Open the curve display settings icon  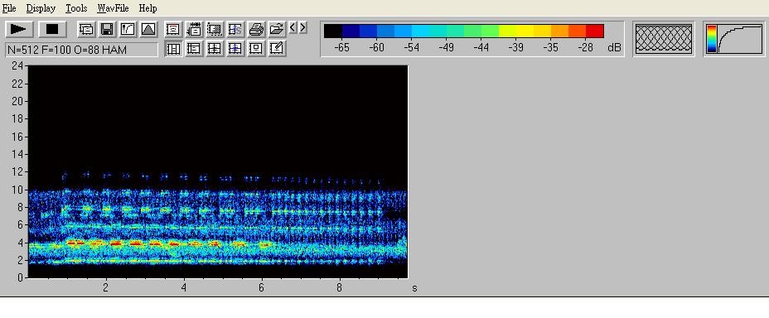(x=128, y=30)
